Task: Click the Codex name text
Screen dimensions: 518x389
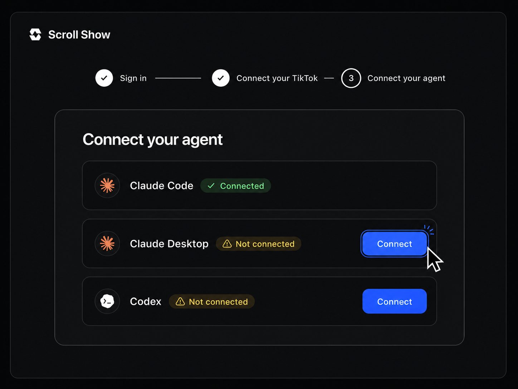Action: [x=146, y=302]
